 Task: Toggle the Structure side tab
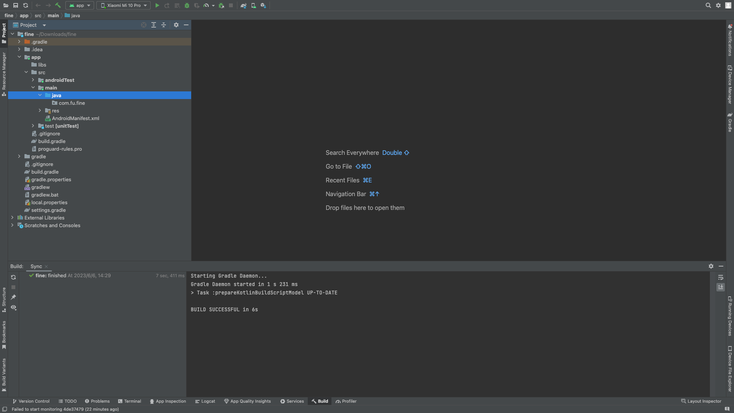[x=4, y=299]
